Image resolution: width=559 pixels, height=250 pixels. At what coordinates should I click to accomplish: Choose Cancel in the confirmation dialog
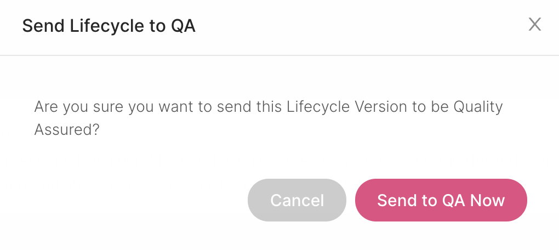pos(297,200)
